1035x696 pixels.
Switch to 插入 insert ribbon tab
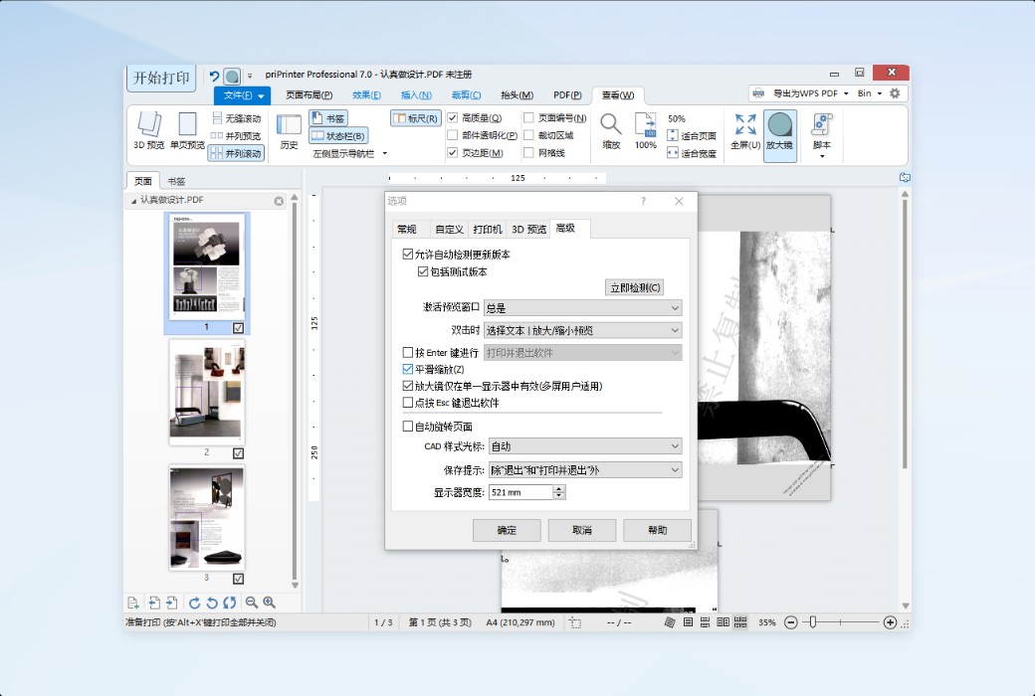point(417,95)
